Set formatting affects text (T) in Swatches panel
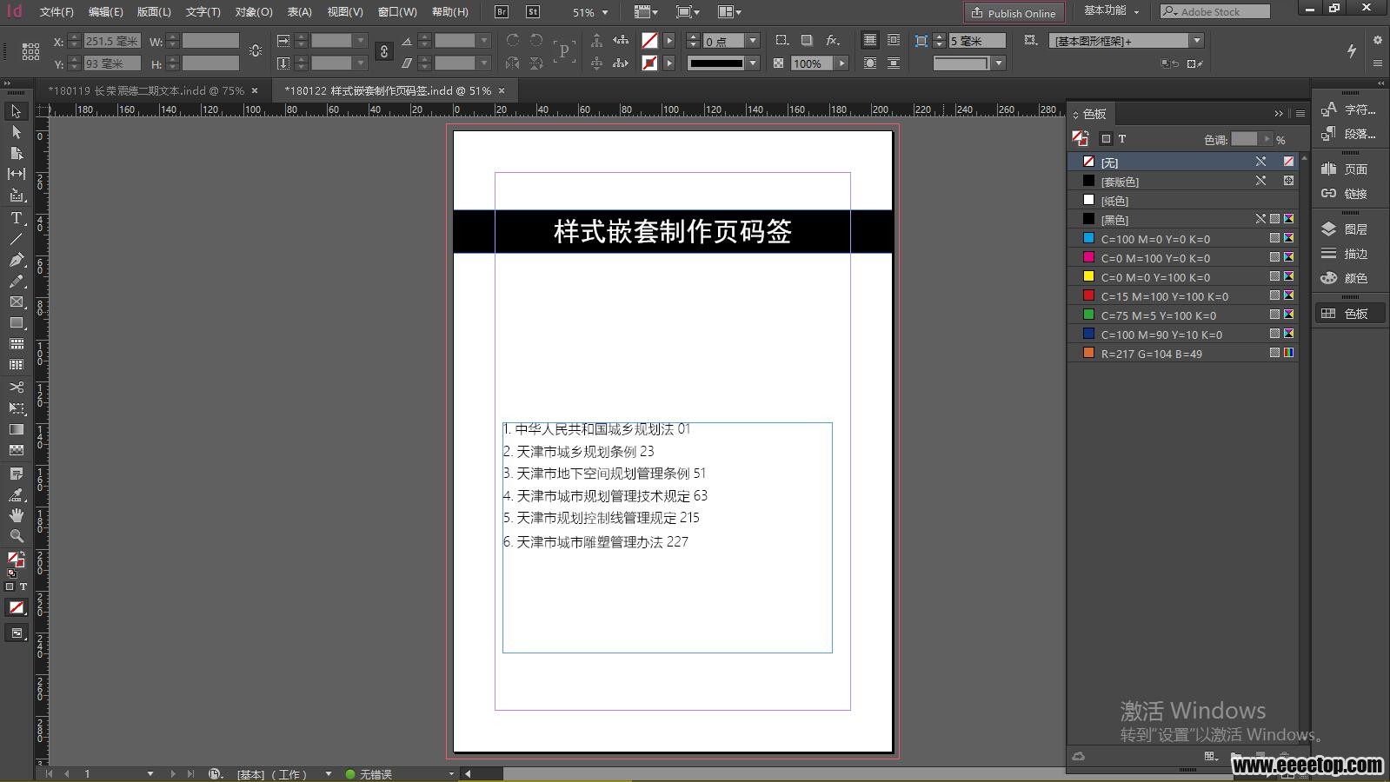This screenshot has width=1390, height=782. (1122, 139)
